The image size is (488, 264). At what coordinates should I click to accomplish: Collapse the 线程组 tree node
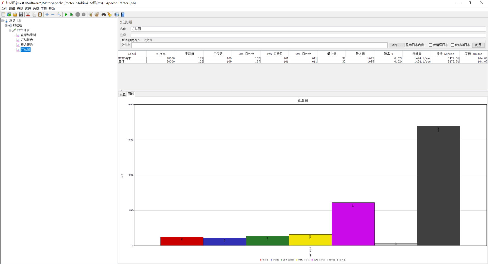[x=6, y=25]
